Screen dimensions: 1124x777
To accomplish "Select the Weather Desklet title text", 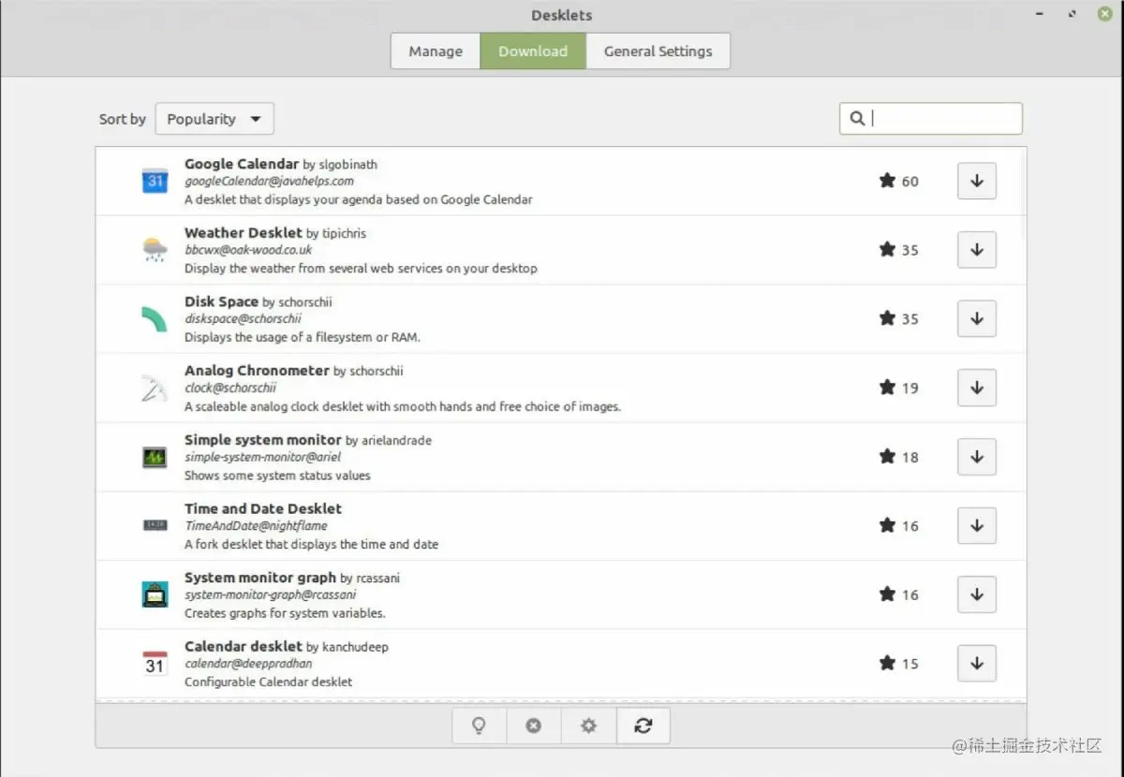I will [244, 233].
